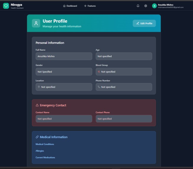Click the Emergency Contact warning triangle icon
Screen dimensions: 193x169
[x=37, y=105]
